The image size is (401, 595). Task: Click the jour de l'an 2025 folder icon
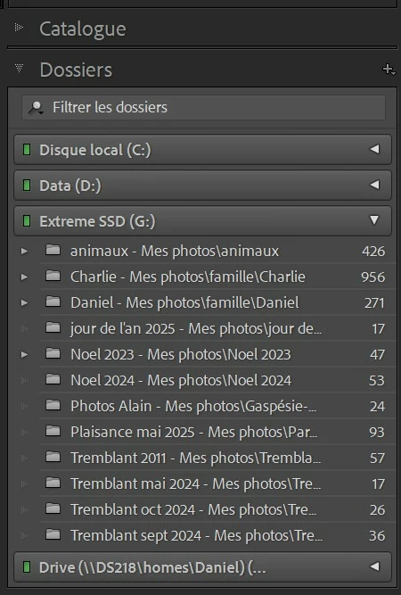point(53,327)
